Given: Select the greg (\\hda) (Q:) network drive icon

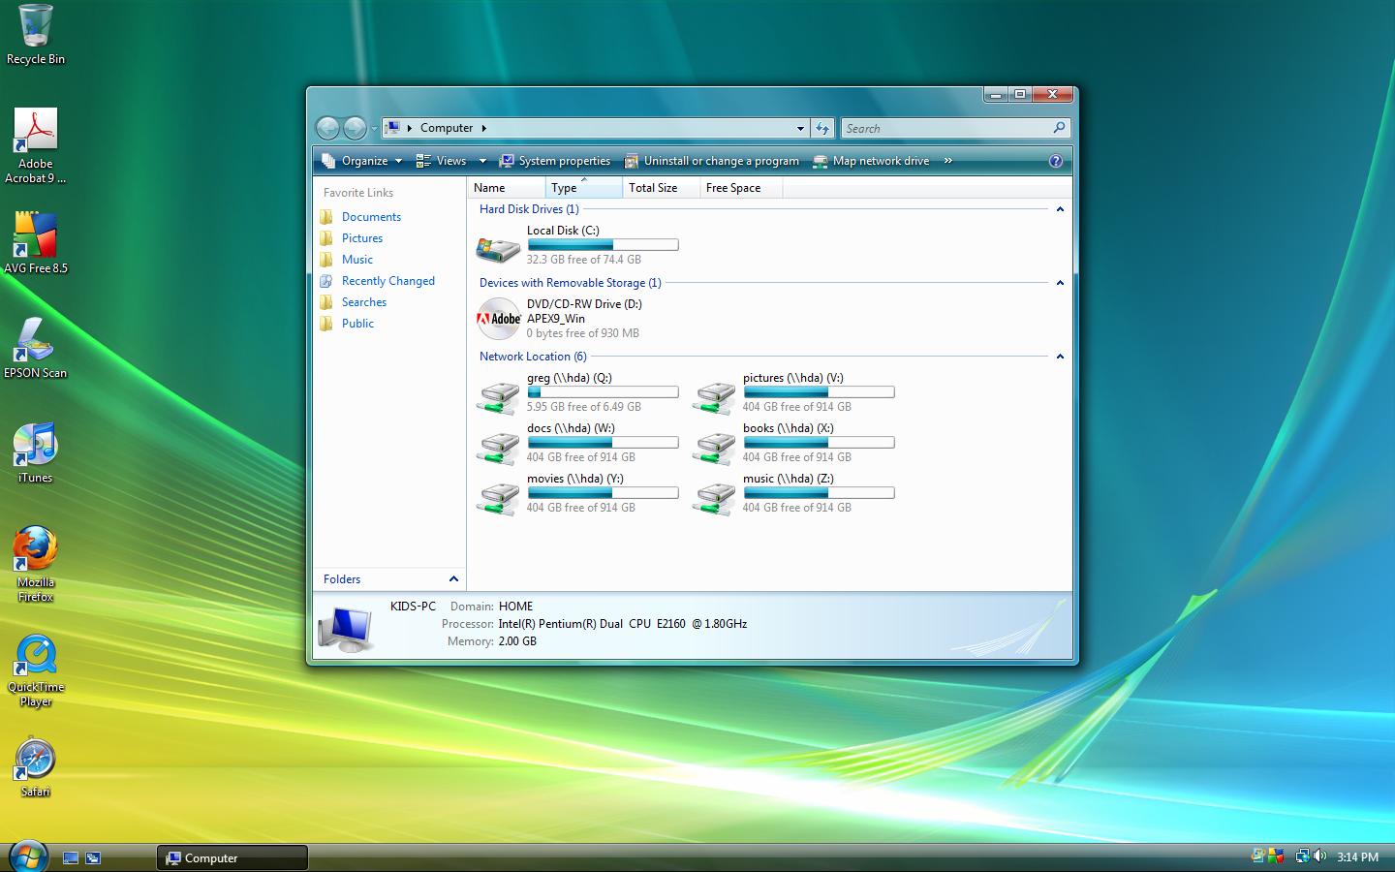Looking at the screenshot, I should 498,395.
